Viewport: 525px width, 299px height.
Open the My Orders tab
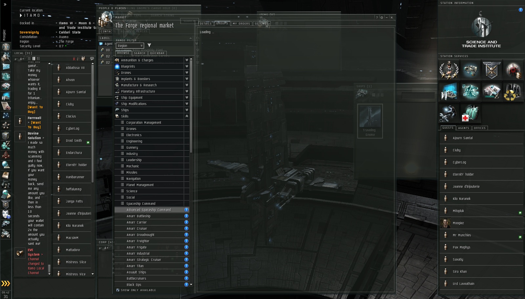coord(241,24)
